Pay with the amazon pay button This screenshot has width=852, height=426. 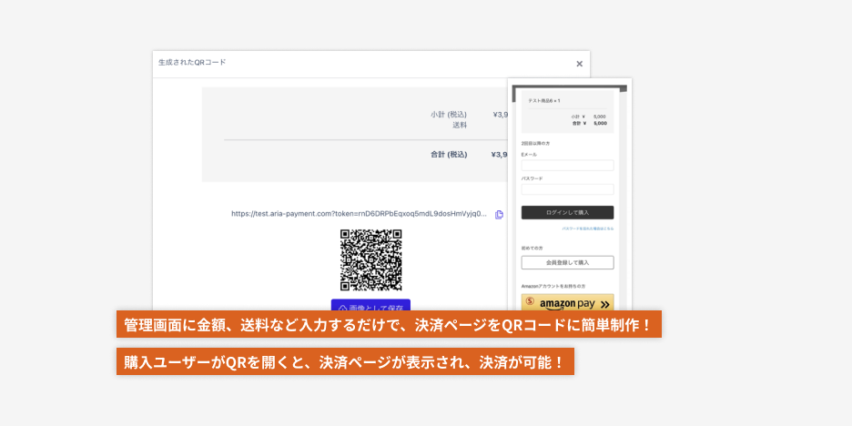[567, 303]
